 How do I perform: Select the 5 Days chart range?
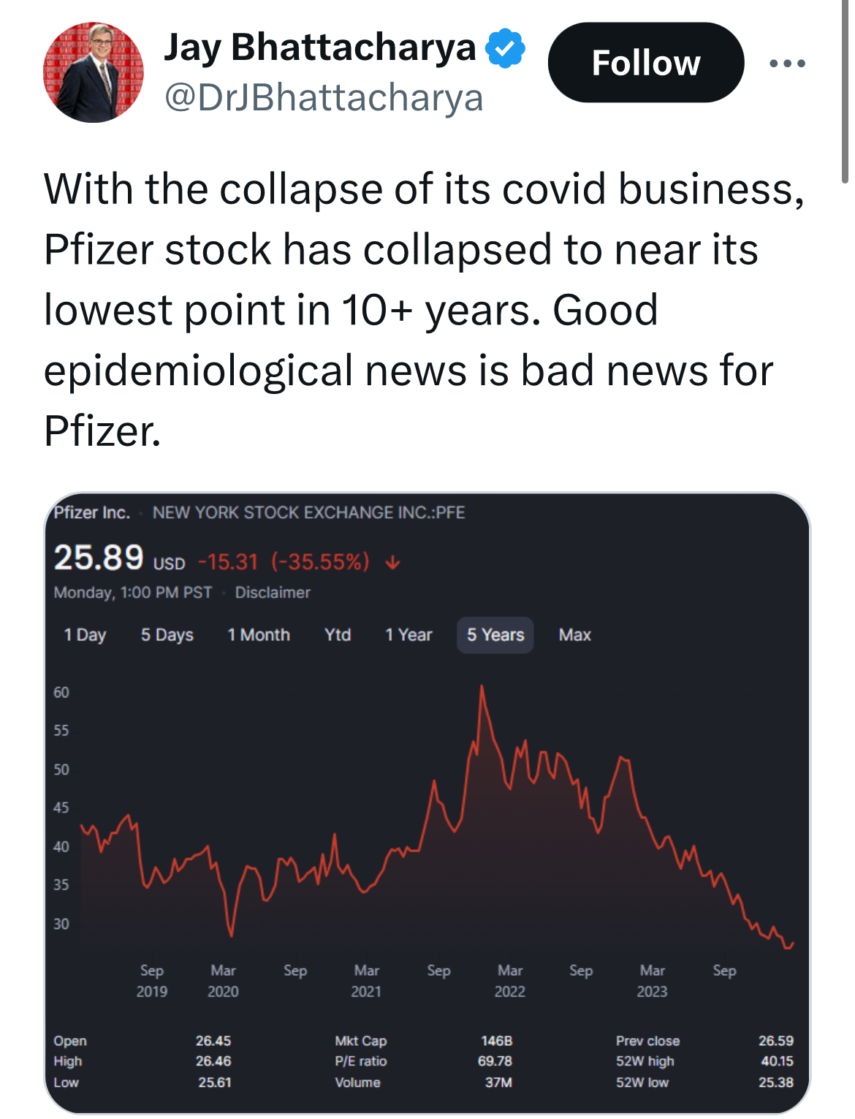tap(167, 635)
